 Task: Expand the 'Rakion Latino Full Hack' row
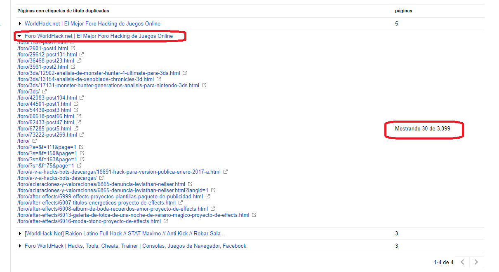(20, 234)
